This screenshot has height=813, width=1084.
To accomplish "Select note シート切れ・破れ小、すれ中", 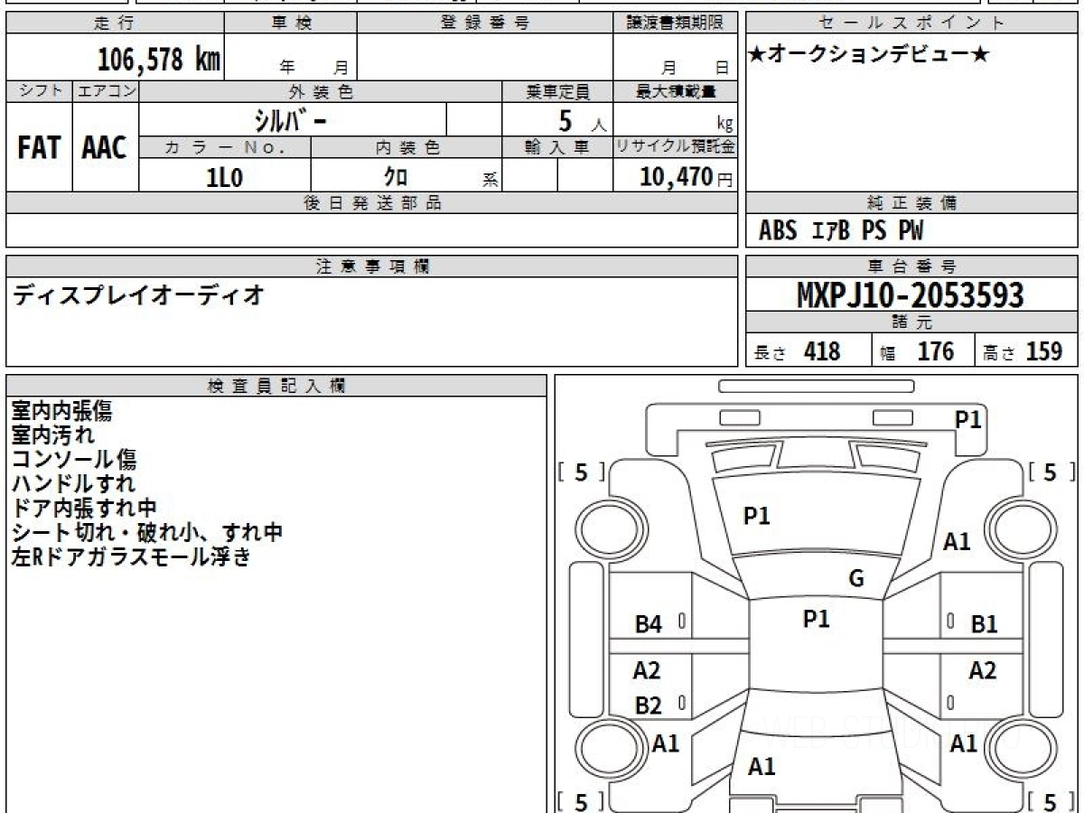I will 147,533.
